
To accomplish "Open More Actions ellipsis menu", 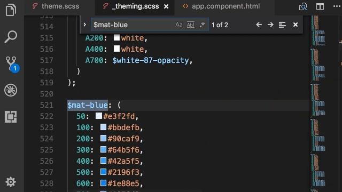I will (x=337, y=6).
